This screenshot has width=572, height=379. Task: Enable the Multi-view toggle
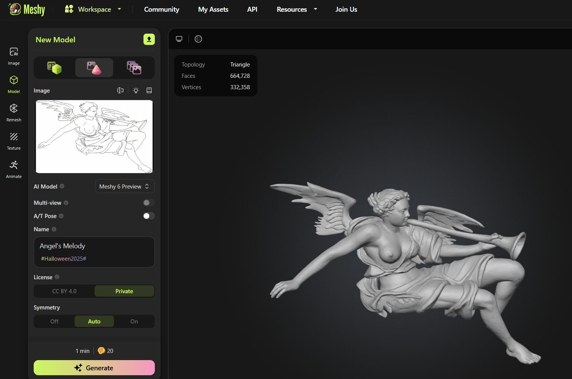[148, 203]
